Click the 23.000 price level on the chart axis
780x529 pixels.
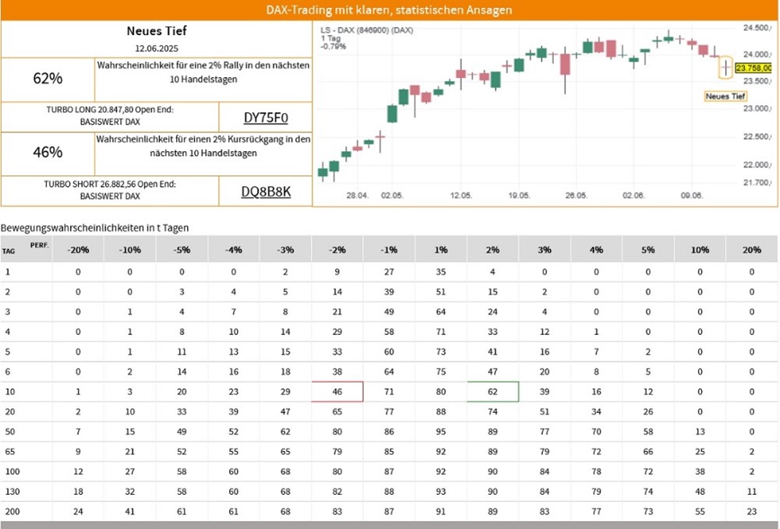click(x=757, y=108)
